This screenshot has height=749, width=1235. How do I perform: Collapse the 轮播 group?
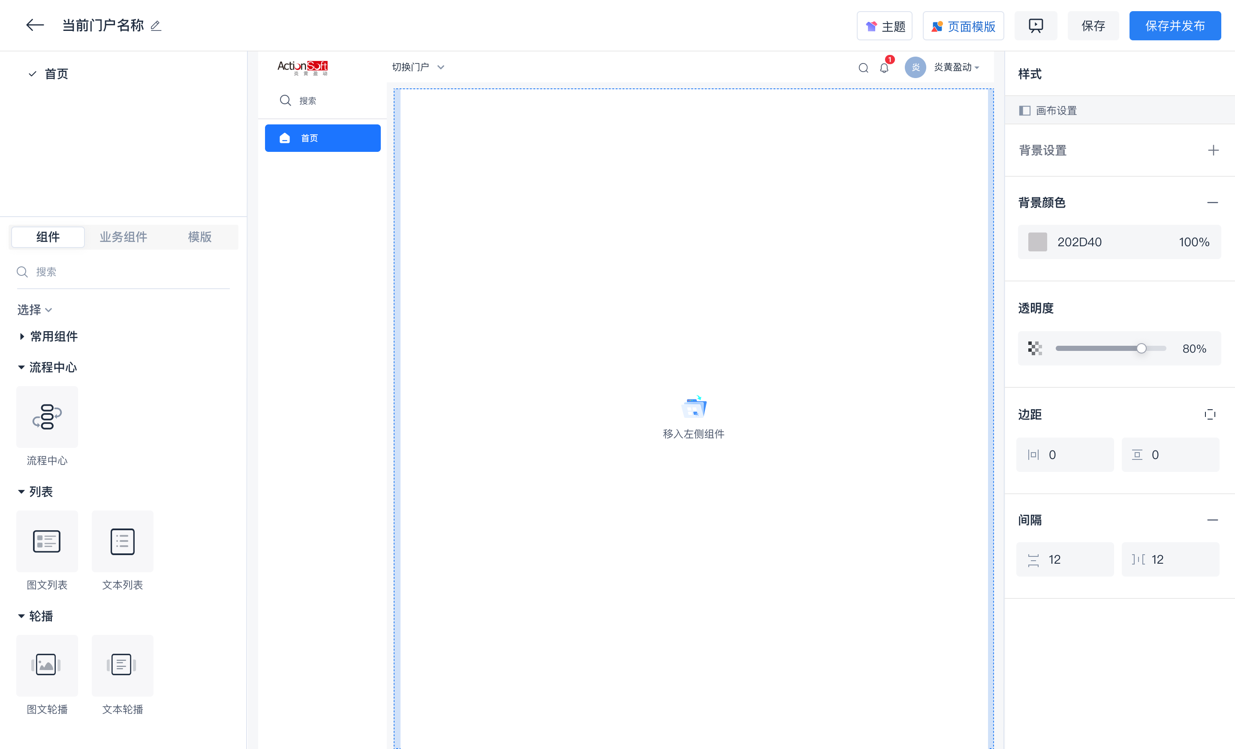pos(36,616)
